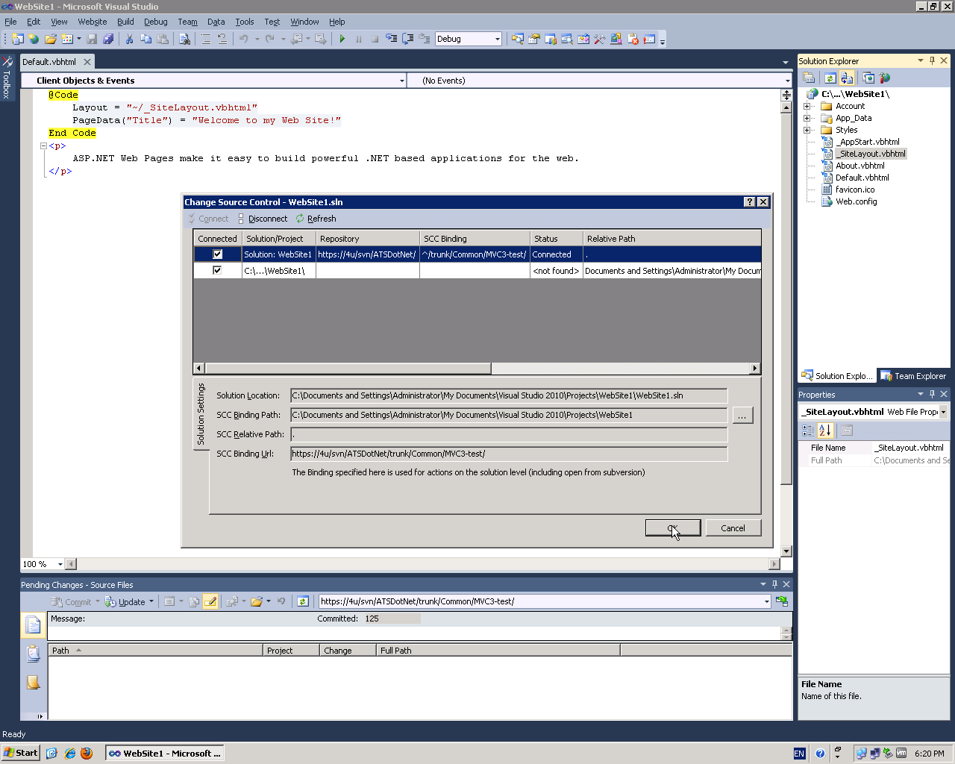Screen dimensions: 955x764
Task: Switch to the Solution Explorer tab at panel bottom
Action: coord(837,376)
